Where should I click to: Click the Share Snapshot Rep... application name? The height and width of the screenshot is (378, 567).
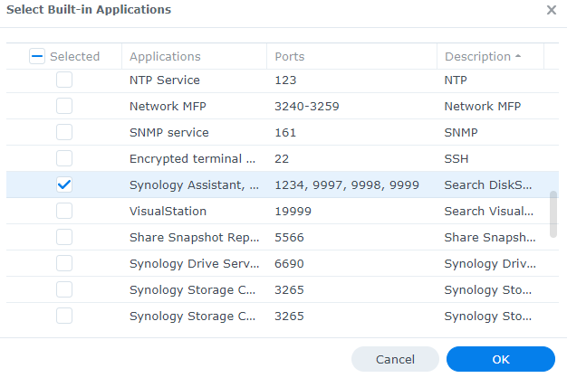pos(194,238)
